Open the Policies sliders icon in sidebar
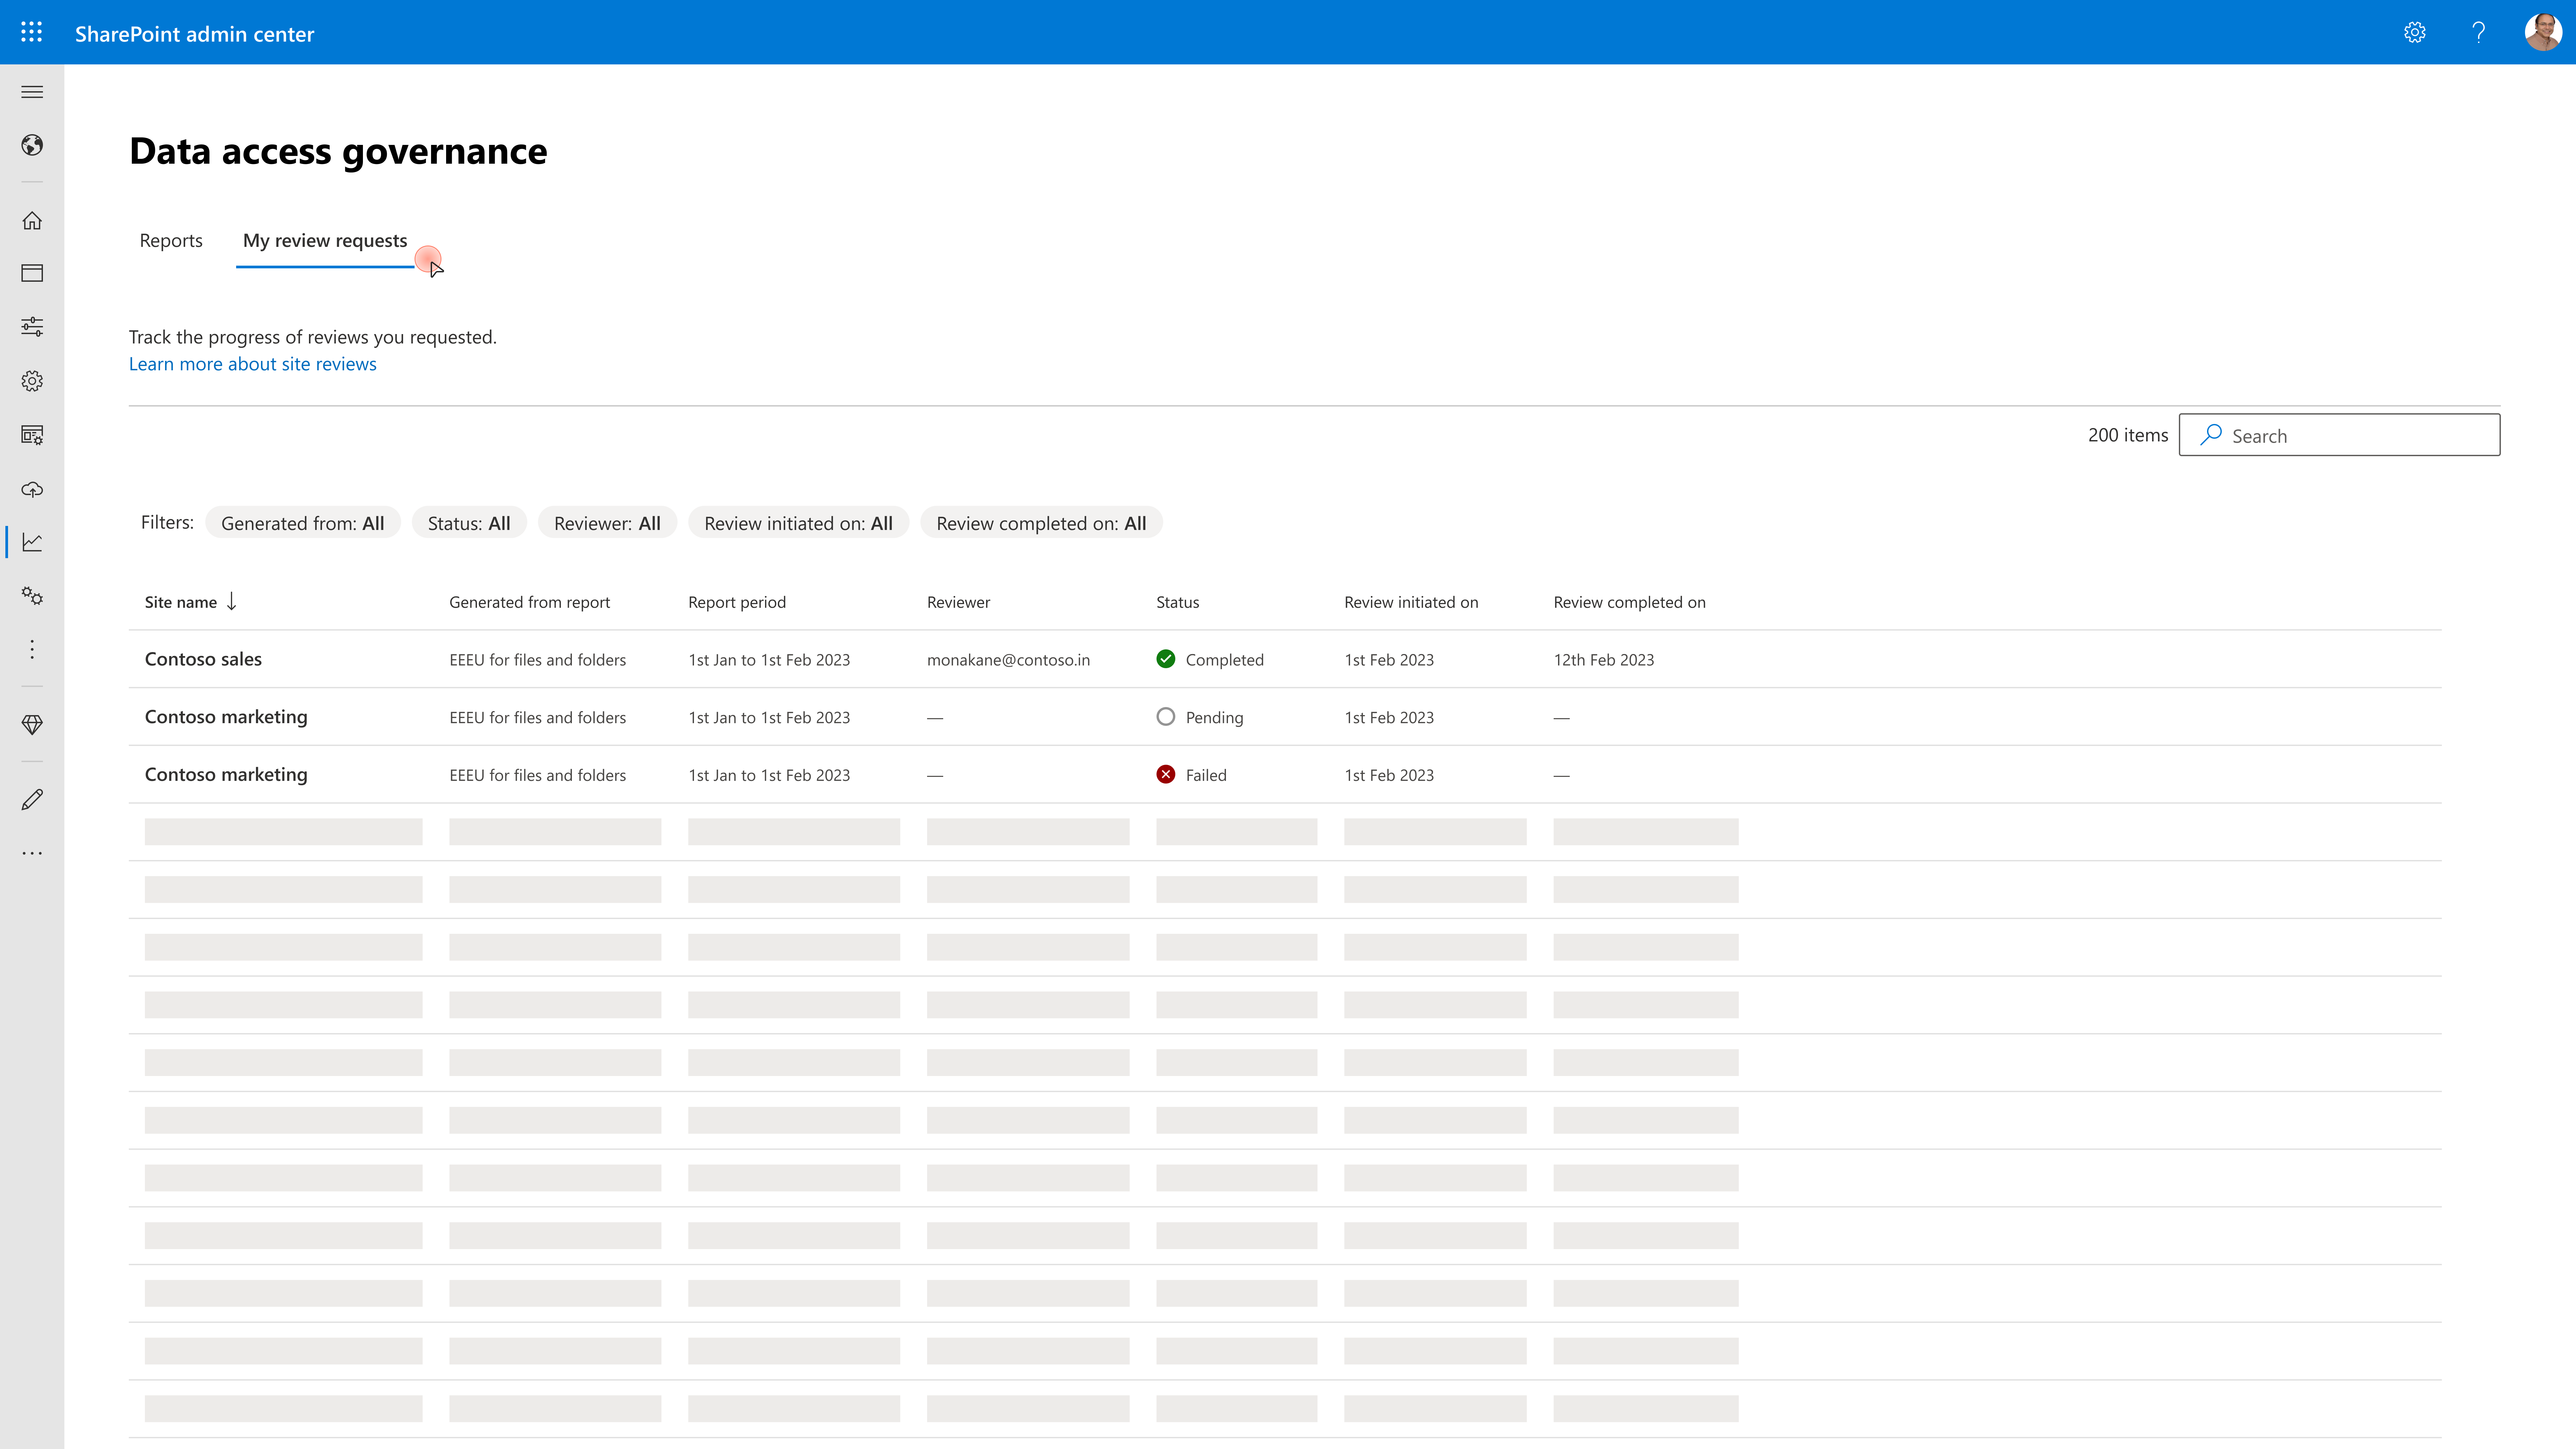 coord(32,327)
